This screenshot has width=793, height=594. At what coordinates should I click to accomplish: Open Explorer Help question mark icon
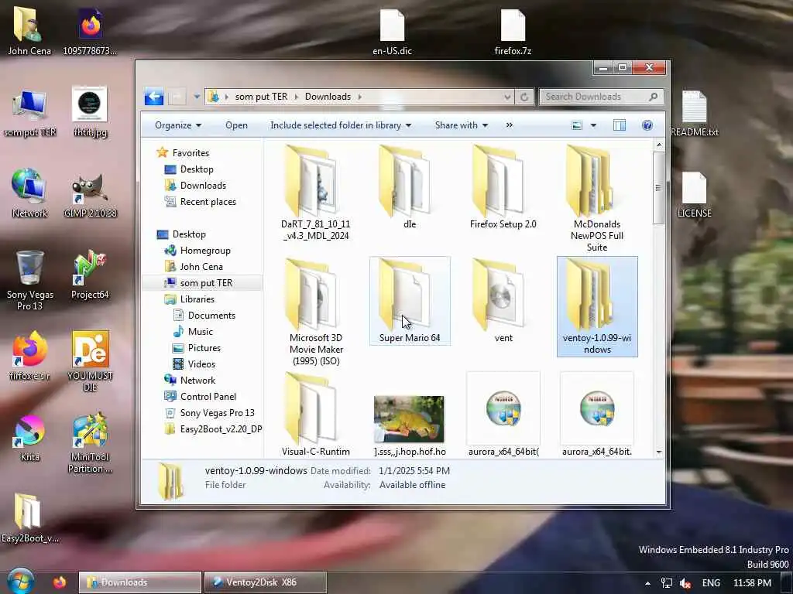pyautogui.click(x=647, y=125)
